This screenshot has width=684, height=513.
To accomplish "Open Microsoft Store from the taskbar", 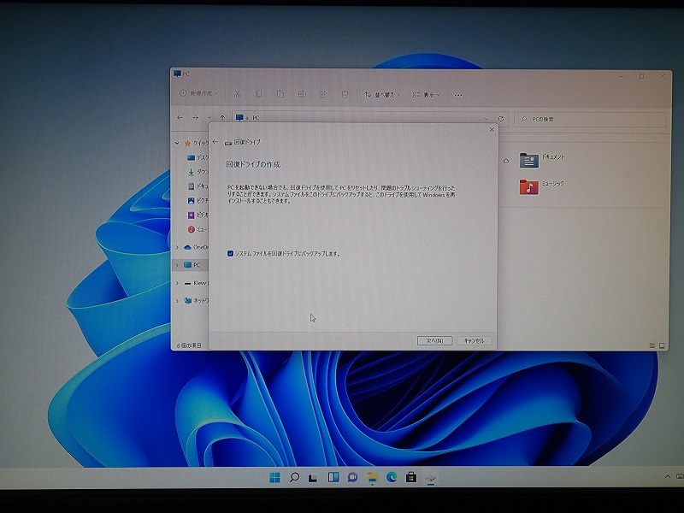I will click(x=411, y=478).
